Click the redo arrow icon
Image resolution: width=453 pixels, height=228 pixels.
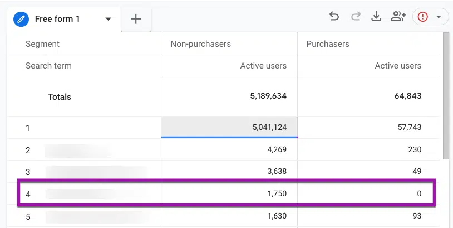pos(356,17)
